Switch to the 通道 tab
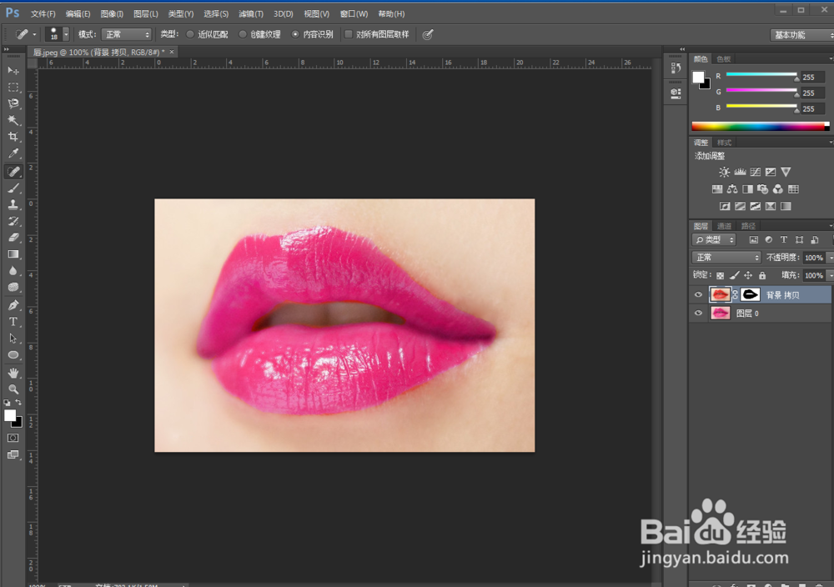The height and width of the screenshot is (587, 834). (x=724, y=226)
